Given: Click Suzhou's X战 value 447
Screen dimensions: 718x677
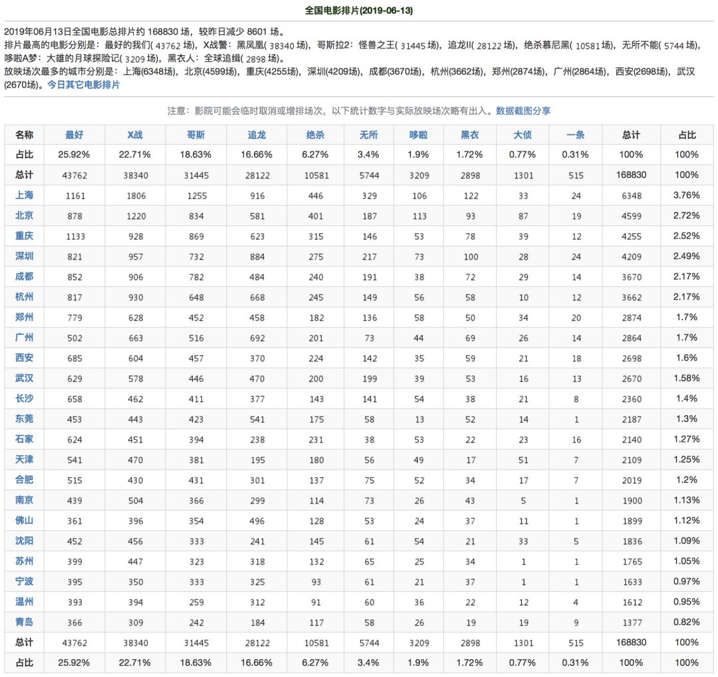Looking at the screenshot, I should 136,561.
